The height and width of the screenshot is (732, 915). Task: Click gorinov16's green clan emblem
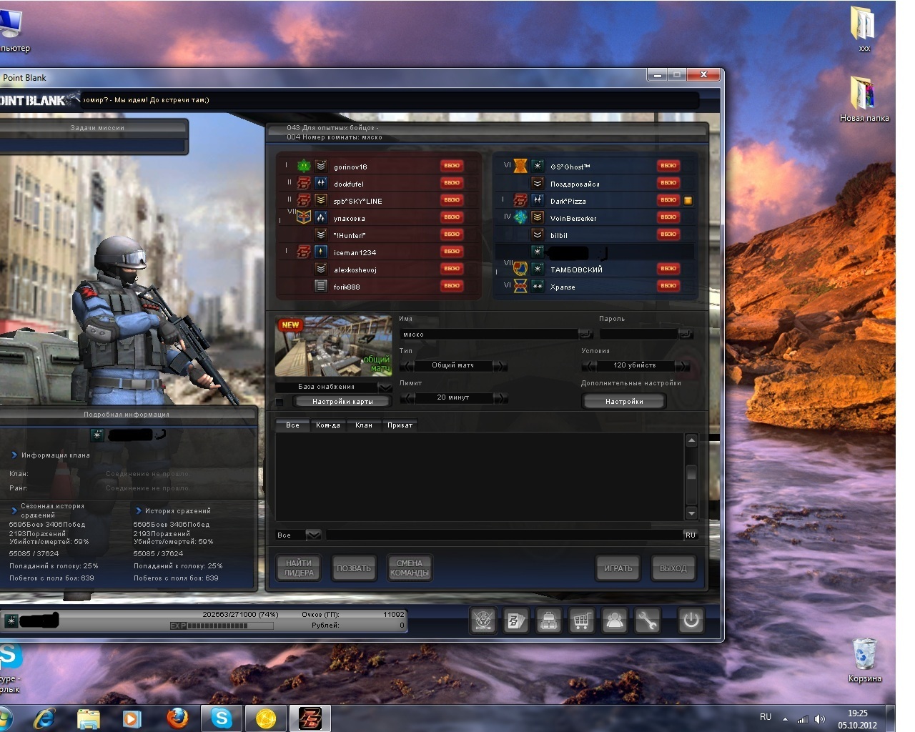point(304,166)
